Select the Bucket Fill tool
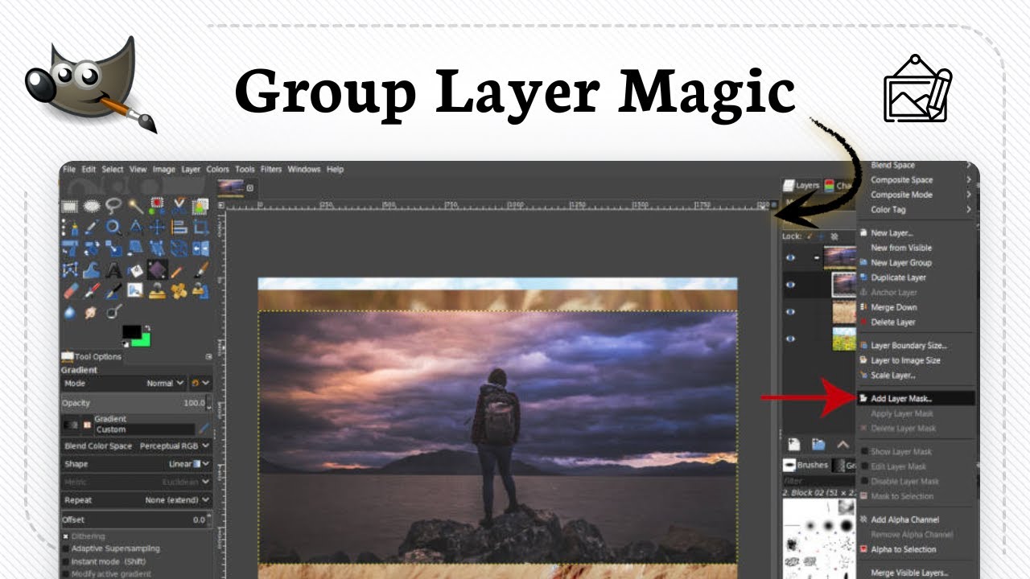Image resolution: width=1030 pixels, height=579 pixels. pos(135,269)
